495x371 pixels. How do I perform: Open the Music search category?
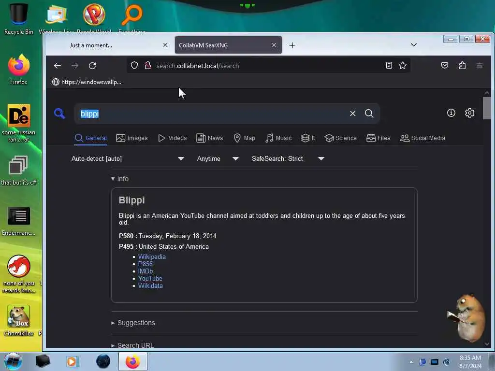click(278, 138)
